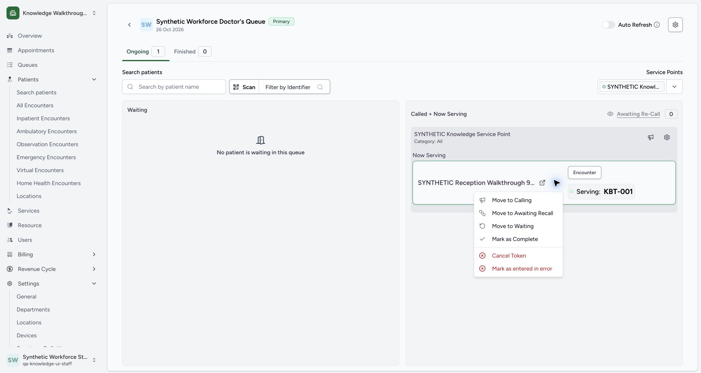Click Appointments calendar icon in sidebar
Image resolution: width=701 pixels, height=373 pixels.
[x=10, y=50]
